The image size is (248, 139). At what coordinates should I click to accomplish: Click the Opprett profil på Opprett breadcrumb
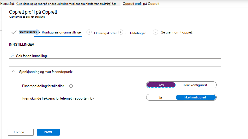(x=141, y=4)
